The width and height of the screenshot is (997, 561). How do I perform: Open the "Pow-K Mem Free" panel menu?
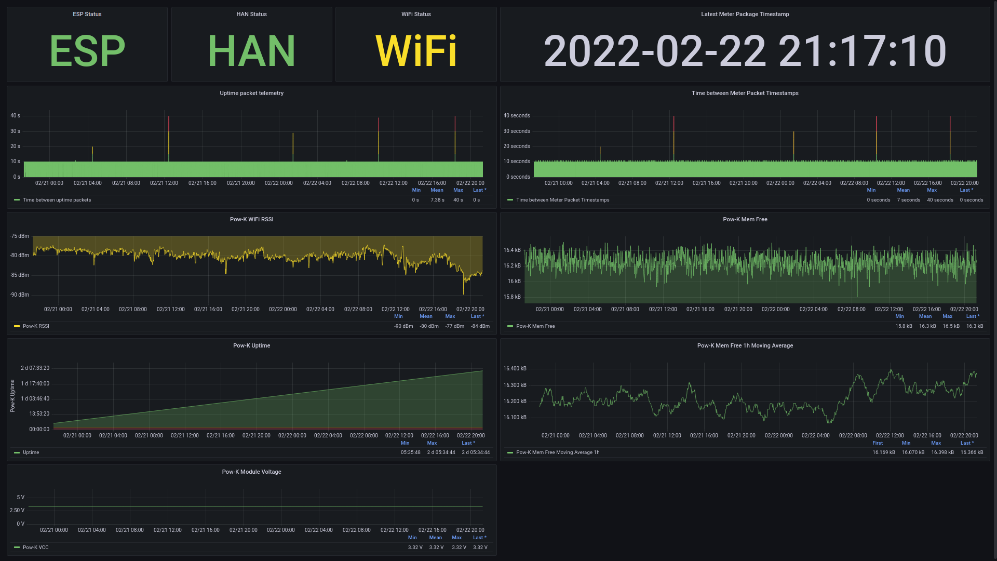click(x=745, y=219)
